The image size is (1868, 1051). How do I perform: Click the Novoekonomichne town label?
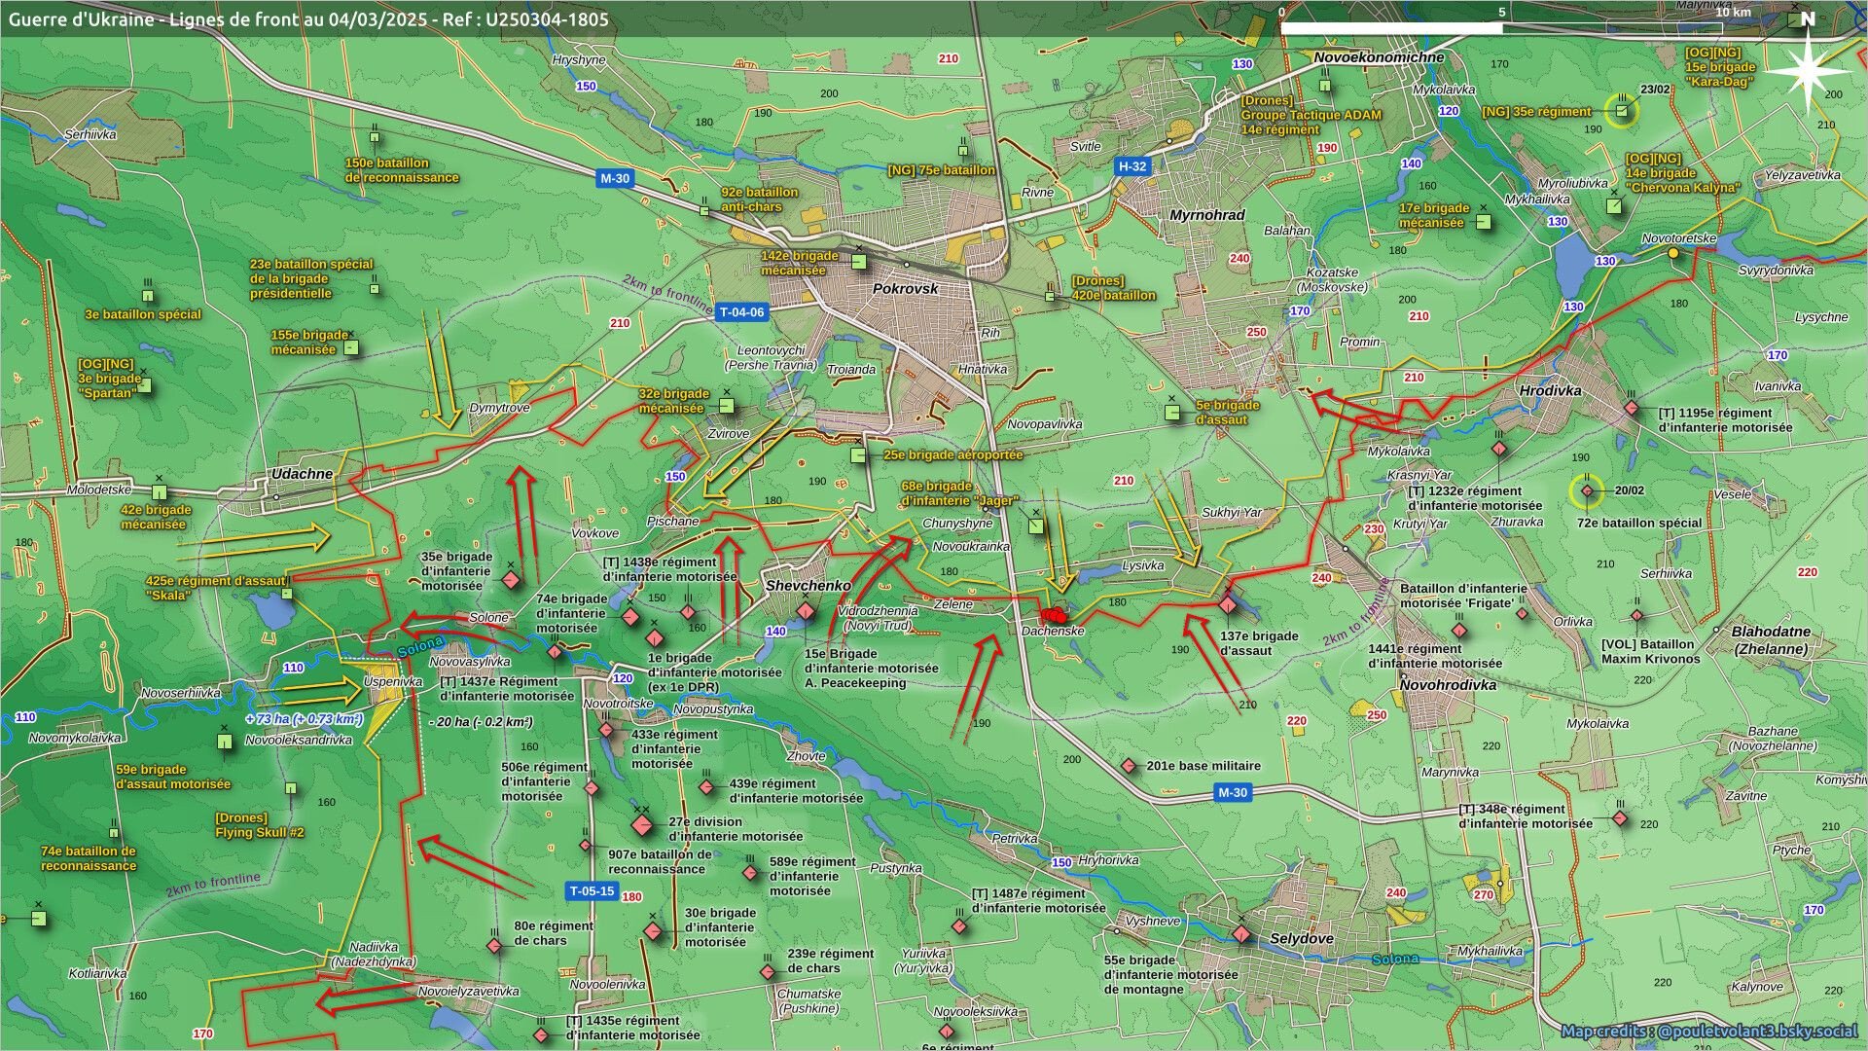point(1379,57)
